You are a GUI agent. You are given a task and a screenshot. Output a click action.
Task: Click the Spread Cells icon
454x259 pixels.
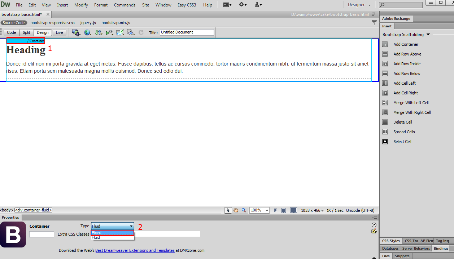point(385,132)
